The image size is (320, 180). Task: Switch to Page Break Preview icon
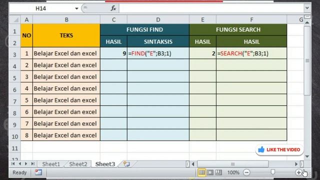tap(218, 172)
